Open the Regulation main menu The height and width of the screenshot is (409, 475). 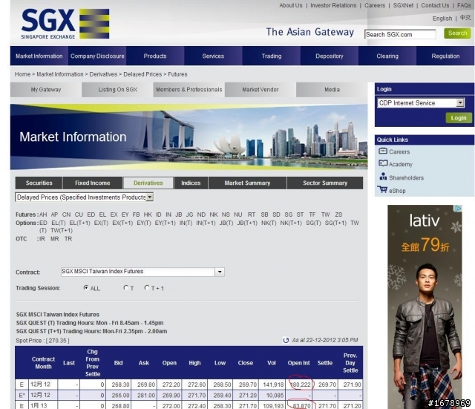pyautogui.click(x=445, y=56)
